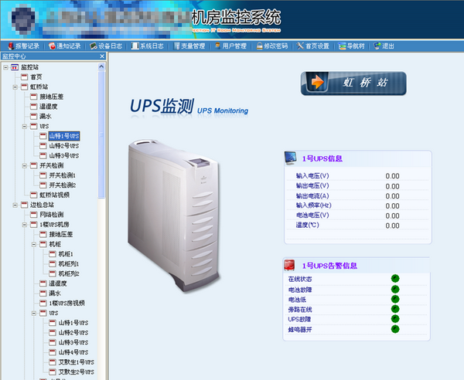464x380 pixels.
Task: Click the 通知记录 notification icon
Action: click(51, 46)
